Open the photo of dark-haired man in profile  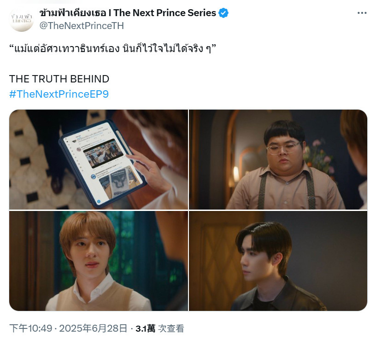pos(278,261)
